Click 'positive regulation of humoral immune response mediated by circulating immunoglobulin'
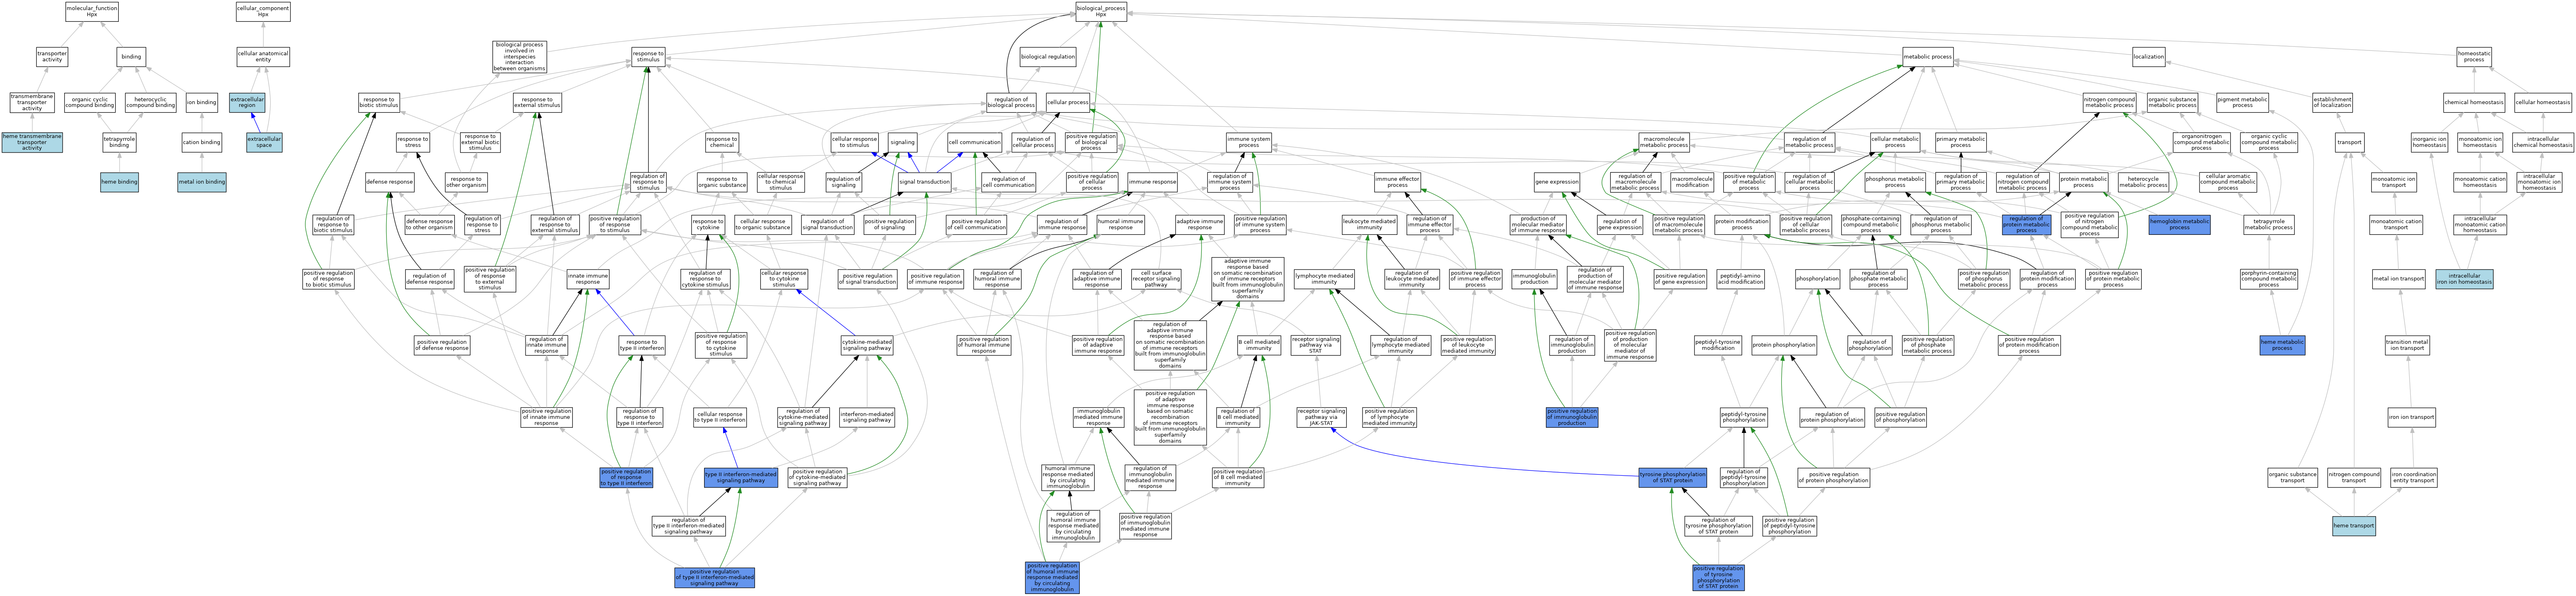The height and width of the screenshot is (596, 2576). [1052, 577]
